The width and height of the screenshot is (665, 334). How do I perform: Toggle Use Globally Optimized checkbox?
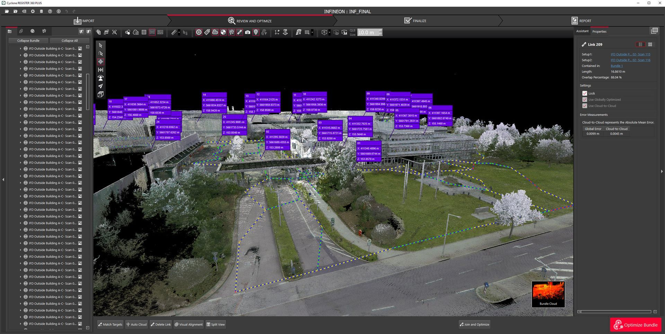pos(585,99)
